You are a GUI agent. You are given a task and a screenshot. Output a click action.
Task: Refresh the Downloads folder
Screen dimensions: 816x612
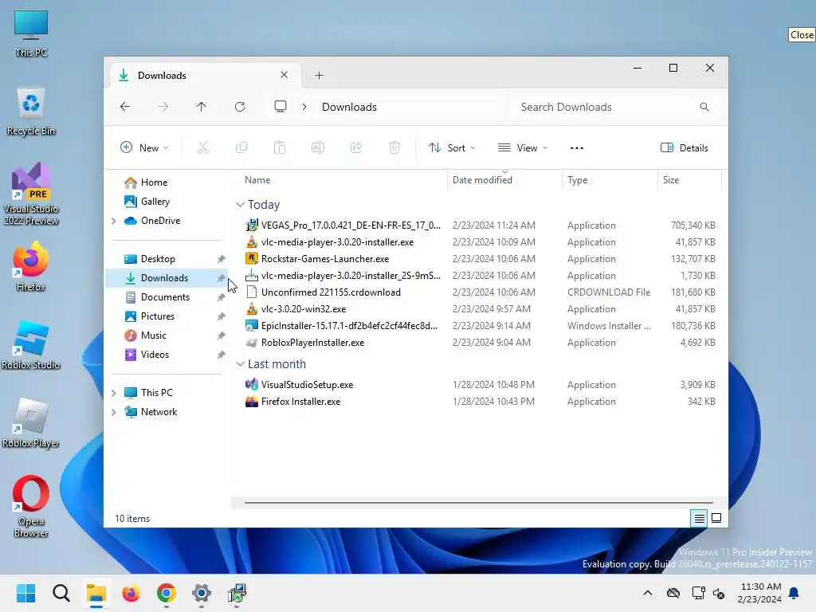[x=240, y=107]
